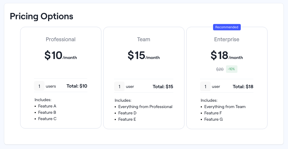Click the Recommended badge on Enterprise
Screen dimensions: 288x149
(x=227, y=27)
